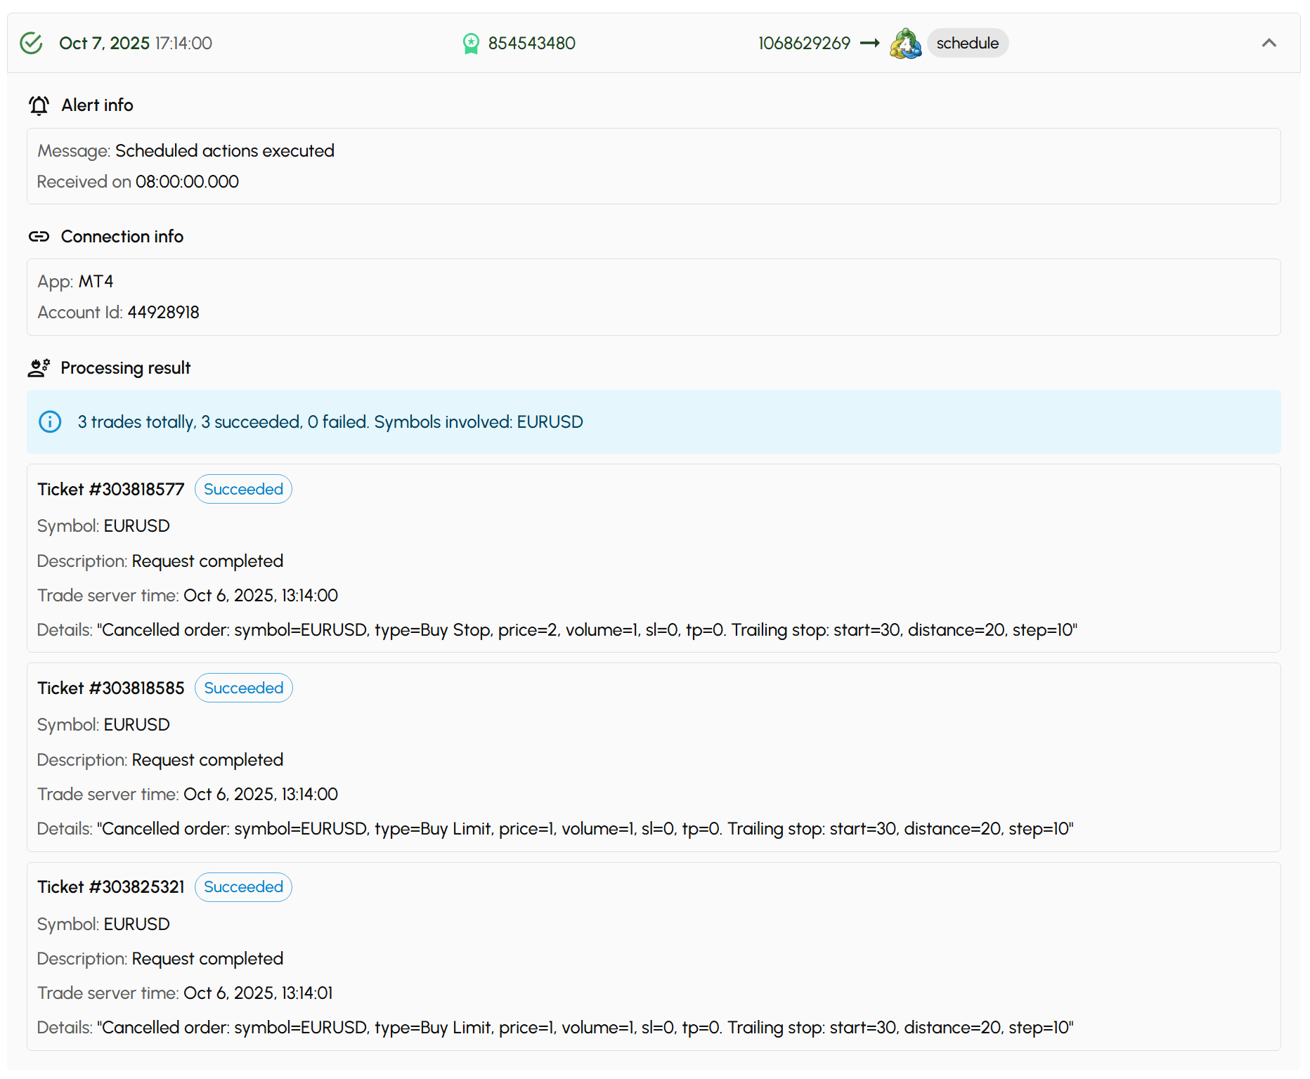Click the MetaTrader 4 app icon
The height and width of the screenshot is (1079, 1310).
click(905, 44)
